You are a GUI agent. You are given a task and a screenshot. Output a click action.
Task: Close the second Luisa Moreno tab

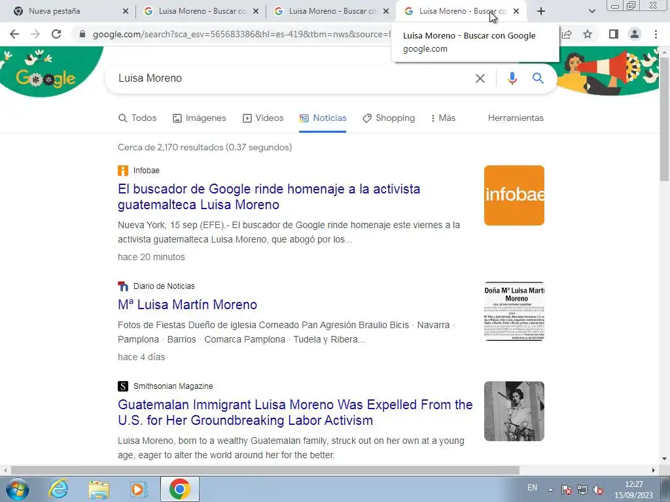pos(386,11)
